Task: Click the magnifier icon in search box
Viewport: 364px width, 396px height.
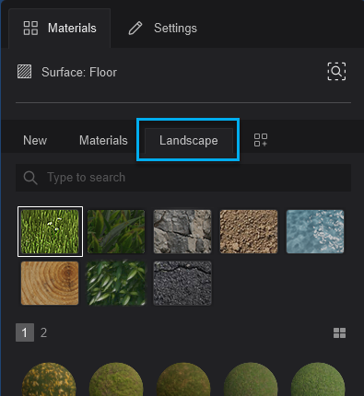Action: (x=30, y=178)
